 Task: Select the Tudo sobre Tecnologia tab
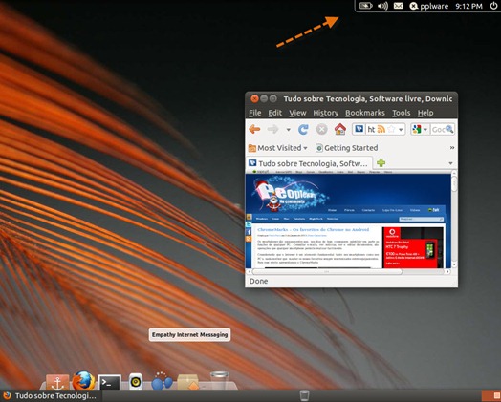309,163
